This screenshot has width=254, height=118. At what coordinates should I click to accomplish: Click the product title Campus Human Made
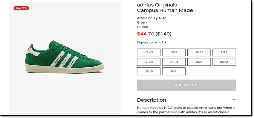pyautogui.click(x=165, y=10)
